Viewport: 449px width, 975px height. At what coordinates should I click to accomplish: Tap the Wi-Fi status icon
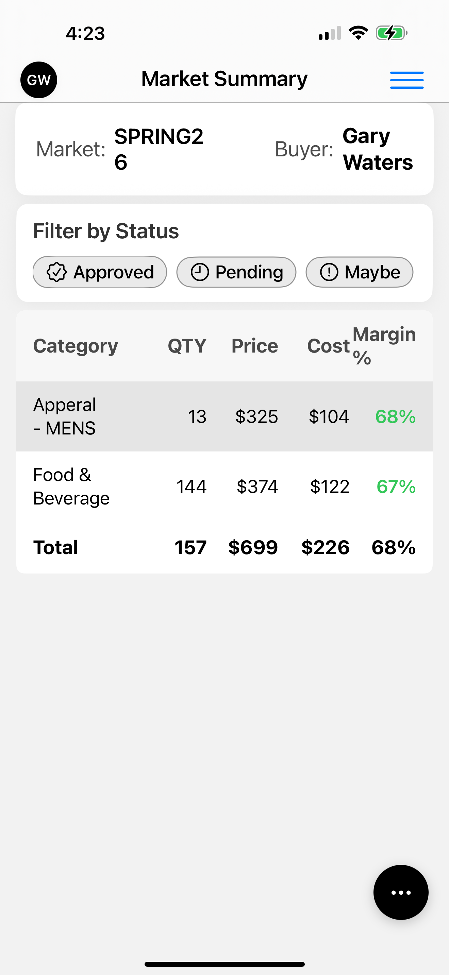click(x=358, y=33)
